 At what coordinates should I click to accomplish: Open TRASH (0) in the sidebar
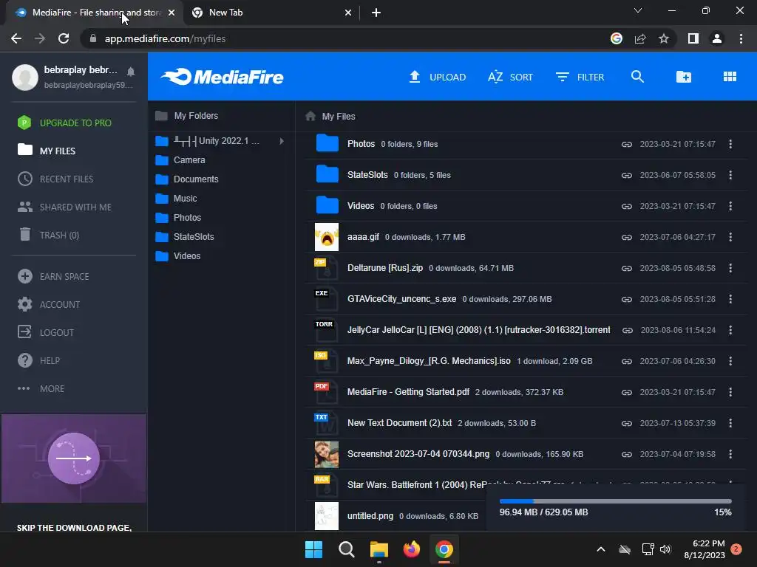(48, 235)
